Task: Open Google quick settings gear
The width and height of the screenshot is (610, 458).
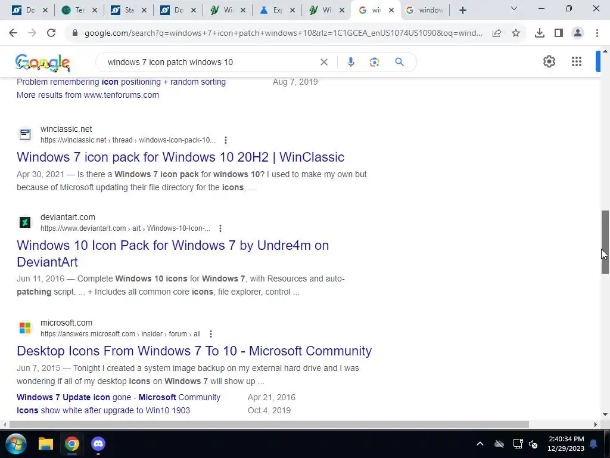Action: click(549, 61)
